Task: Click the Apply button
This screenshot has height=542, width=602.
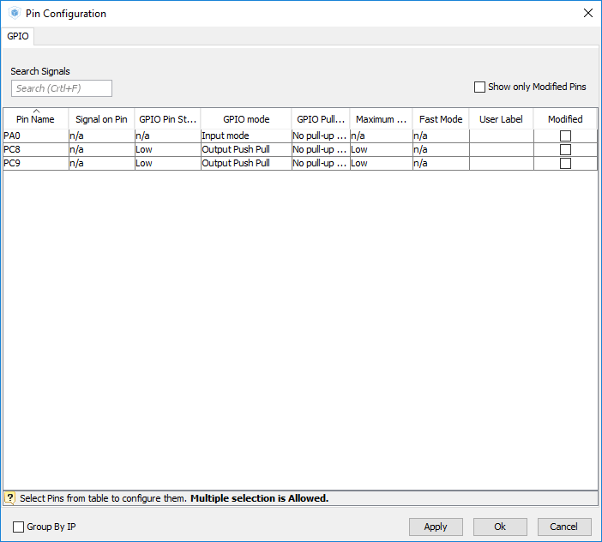Action: click(436, 527)
